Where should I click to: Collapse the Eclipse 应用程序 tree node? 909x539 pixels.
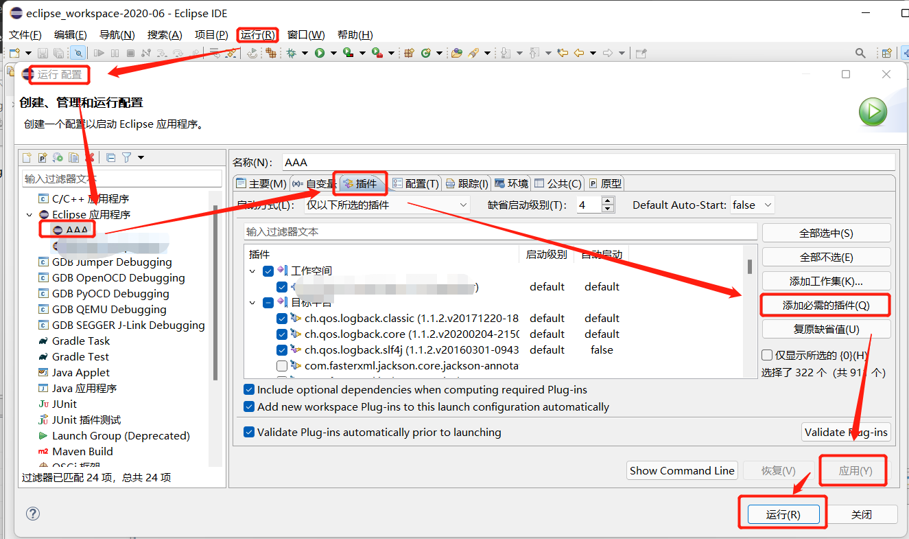point(29,214)
